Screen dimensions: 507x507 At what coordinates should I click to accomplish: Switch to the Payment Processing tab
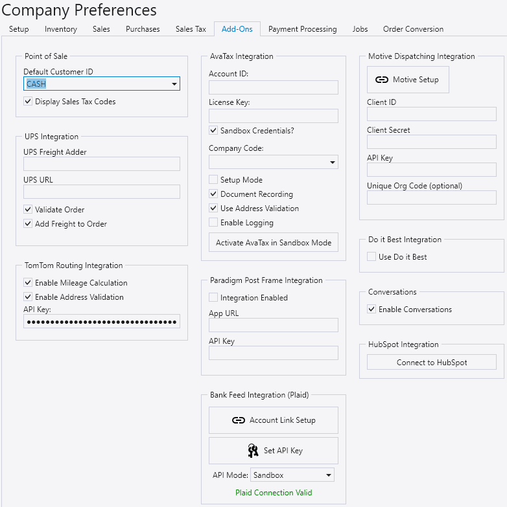point(302,29)
